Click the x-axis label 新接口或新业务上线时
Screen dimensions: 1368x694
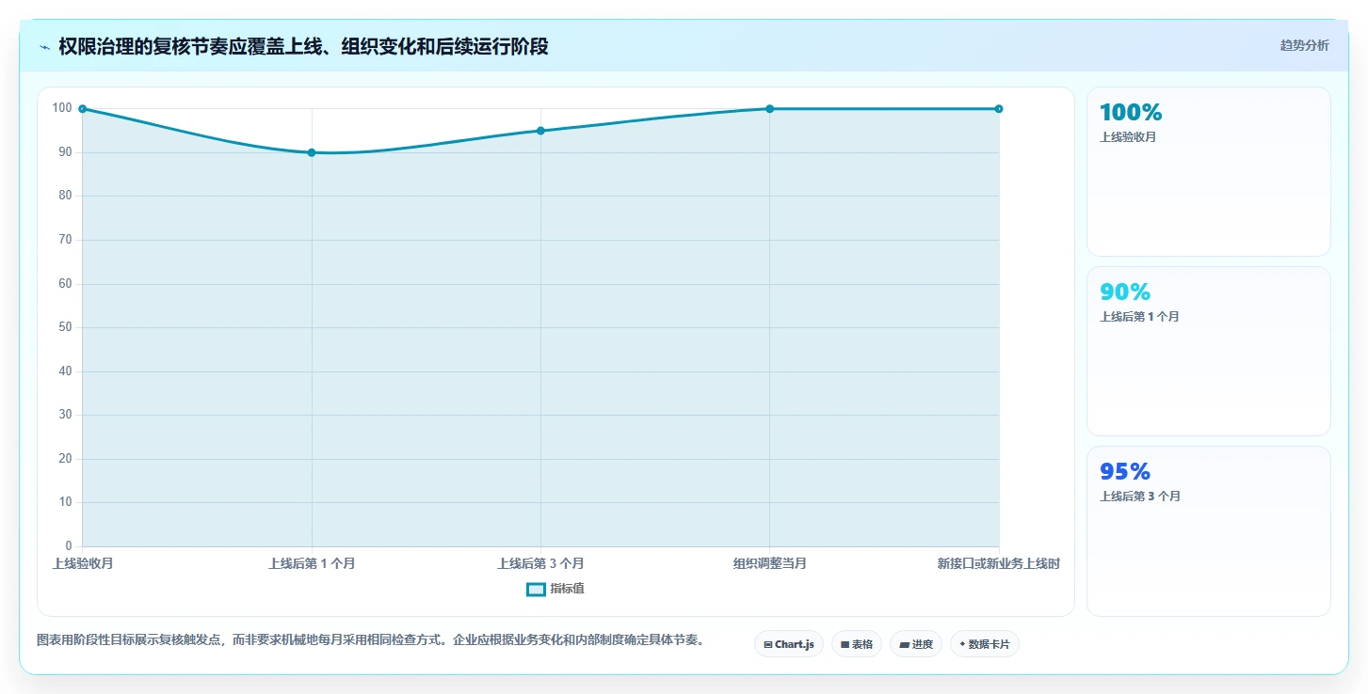[999, 563]
